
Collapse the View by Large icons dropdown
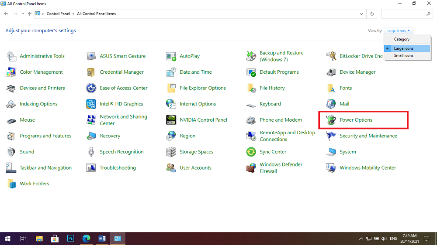(x=398, y=31)
